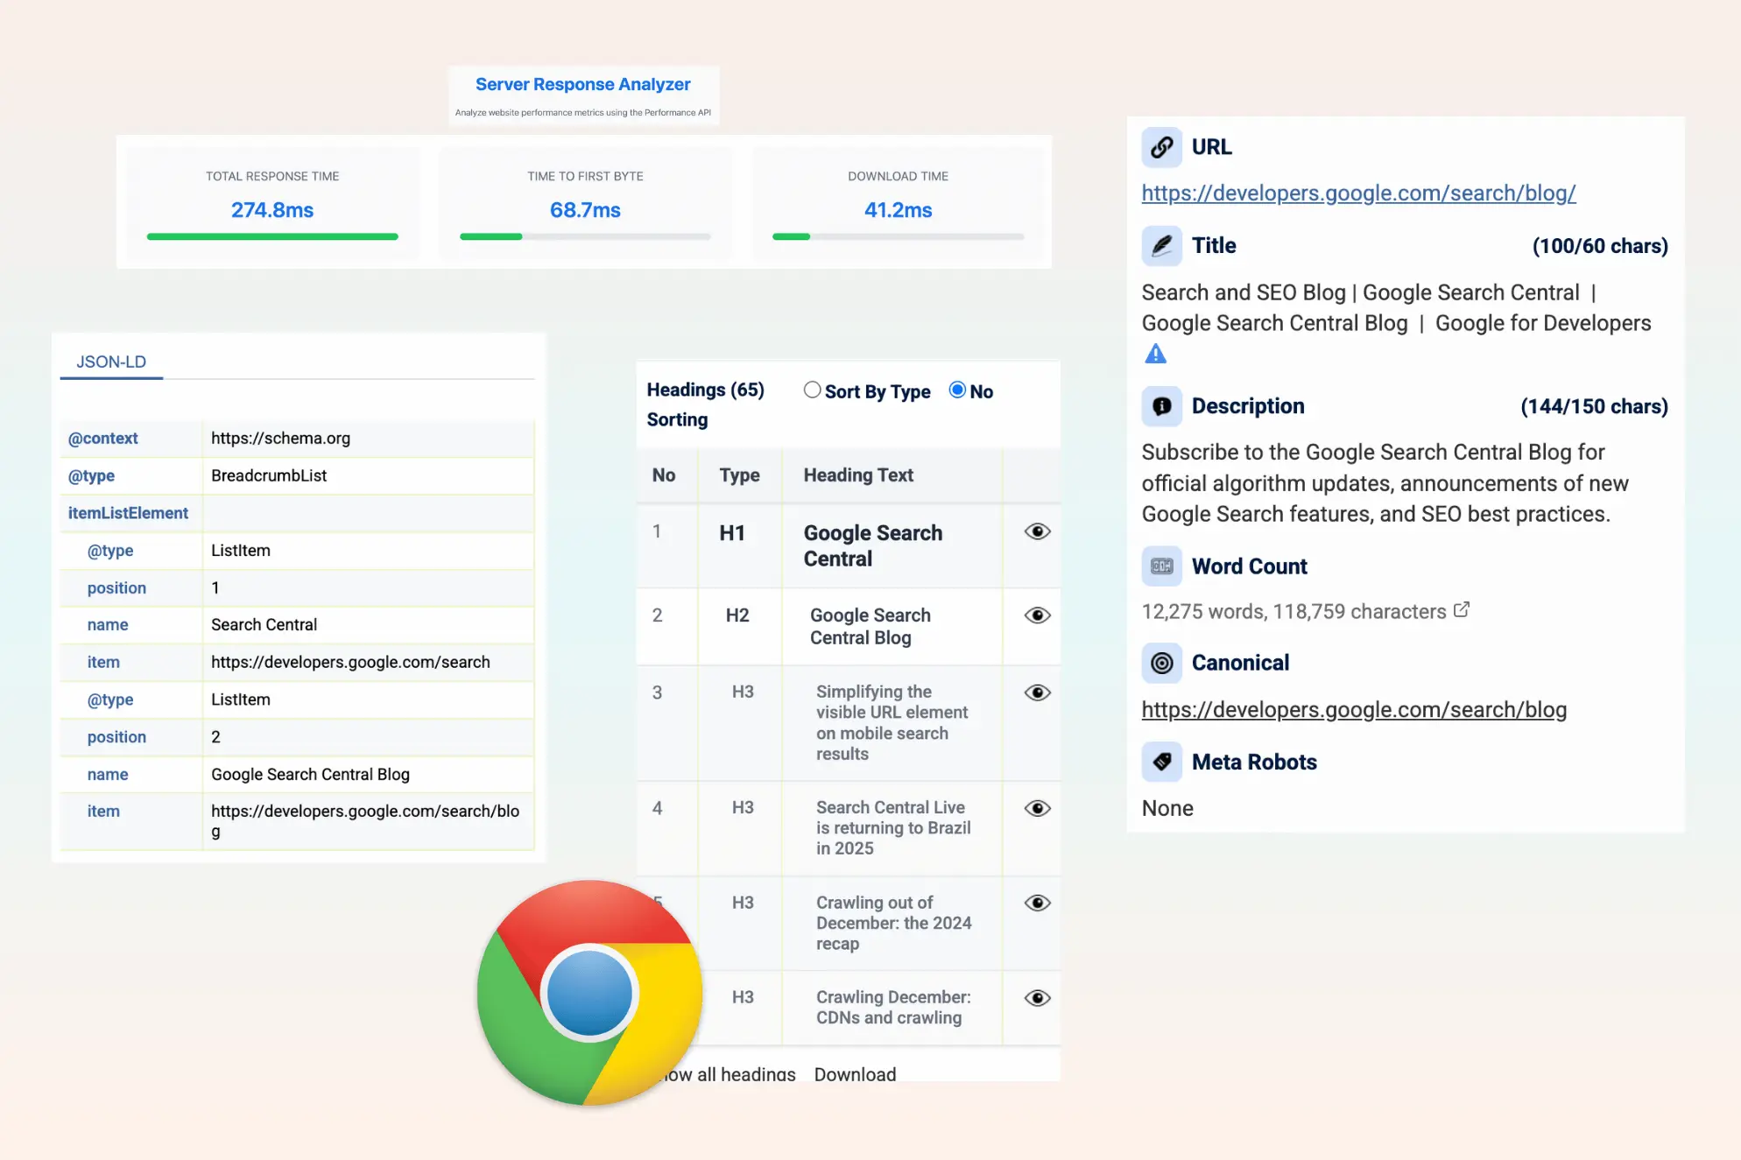Click the 274.8ms total response value
1741x1160 pixels.
272,210
